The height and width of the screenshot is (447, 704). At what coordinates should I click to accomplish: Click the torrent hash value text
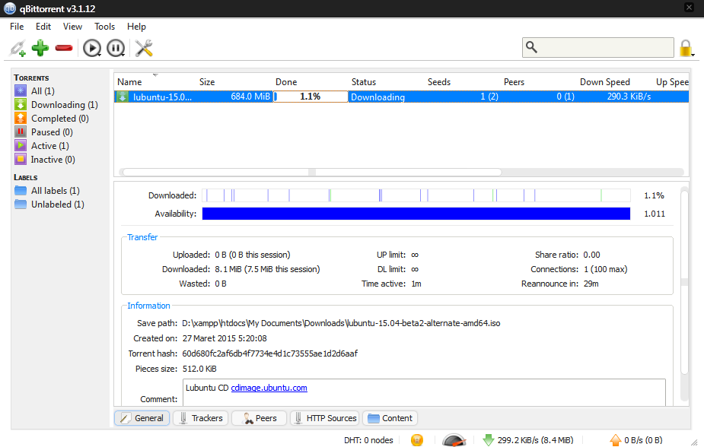coord(270,353)
